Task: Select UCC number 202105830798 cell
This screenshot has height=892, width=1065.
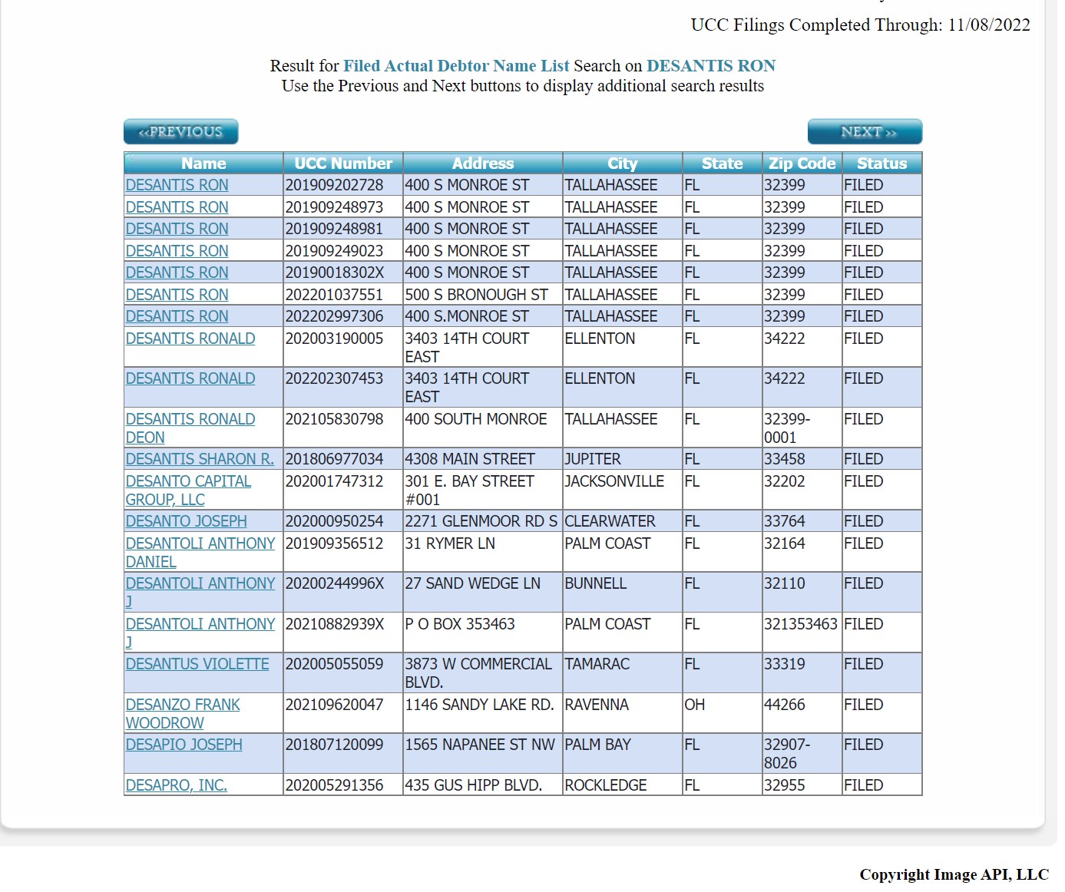Action: point(343,428)
